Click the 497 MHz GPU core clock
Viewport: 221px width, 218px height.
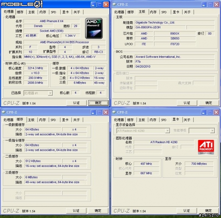click(x=146, y=164)
